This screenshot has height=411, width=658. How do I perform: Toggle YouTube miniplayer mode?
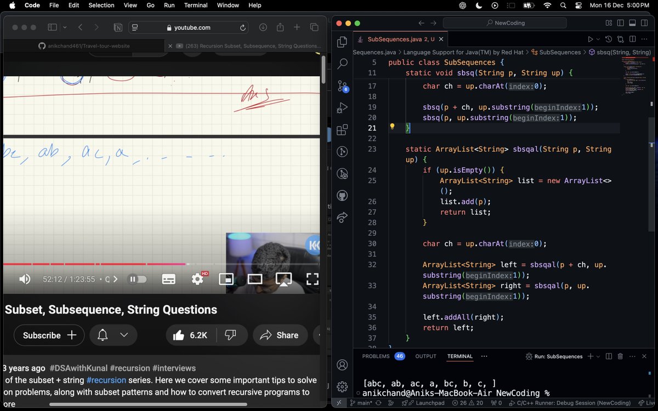pyautogui.click(x=226, y=279)
